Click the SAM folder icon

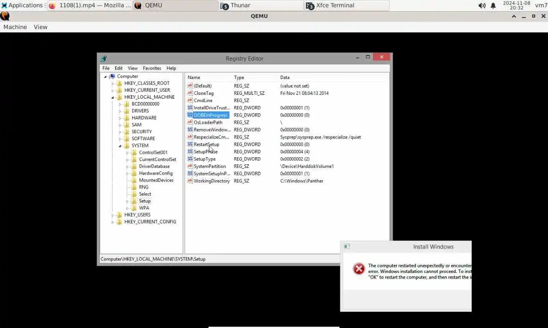(127, 125)
